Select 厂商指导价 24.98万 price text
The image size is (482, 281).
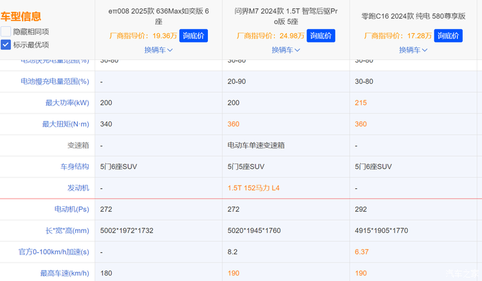tap(271, 36)
